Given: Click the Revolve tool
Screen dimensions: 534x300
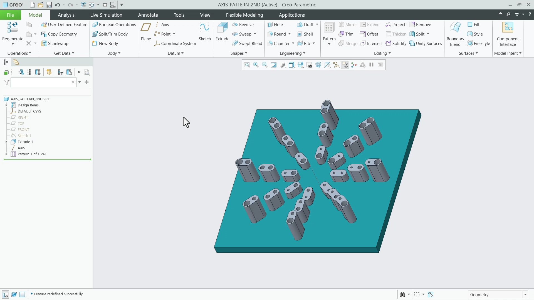Looking at the screenshot, I should point(243,25).
